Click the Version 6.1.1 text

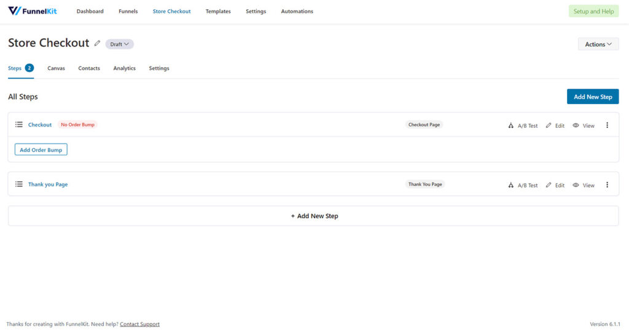tap(605, 324)
